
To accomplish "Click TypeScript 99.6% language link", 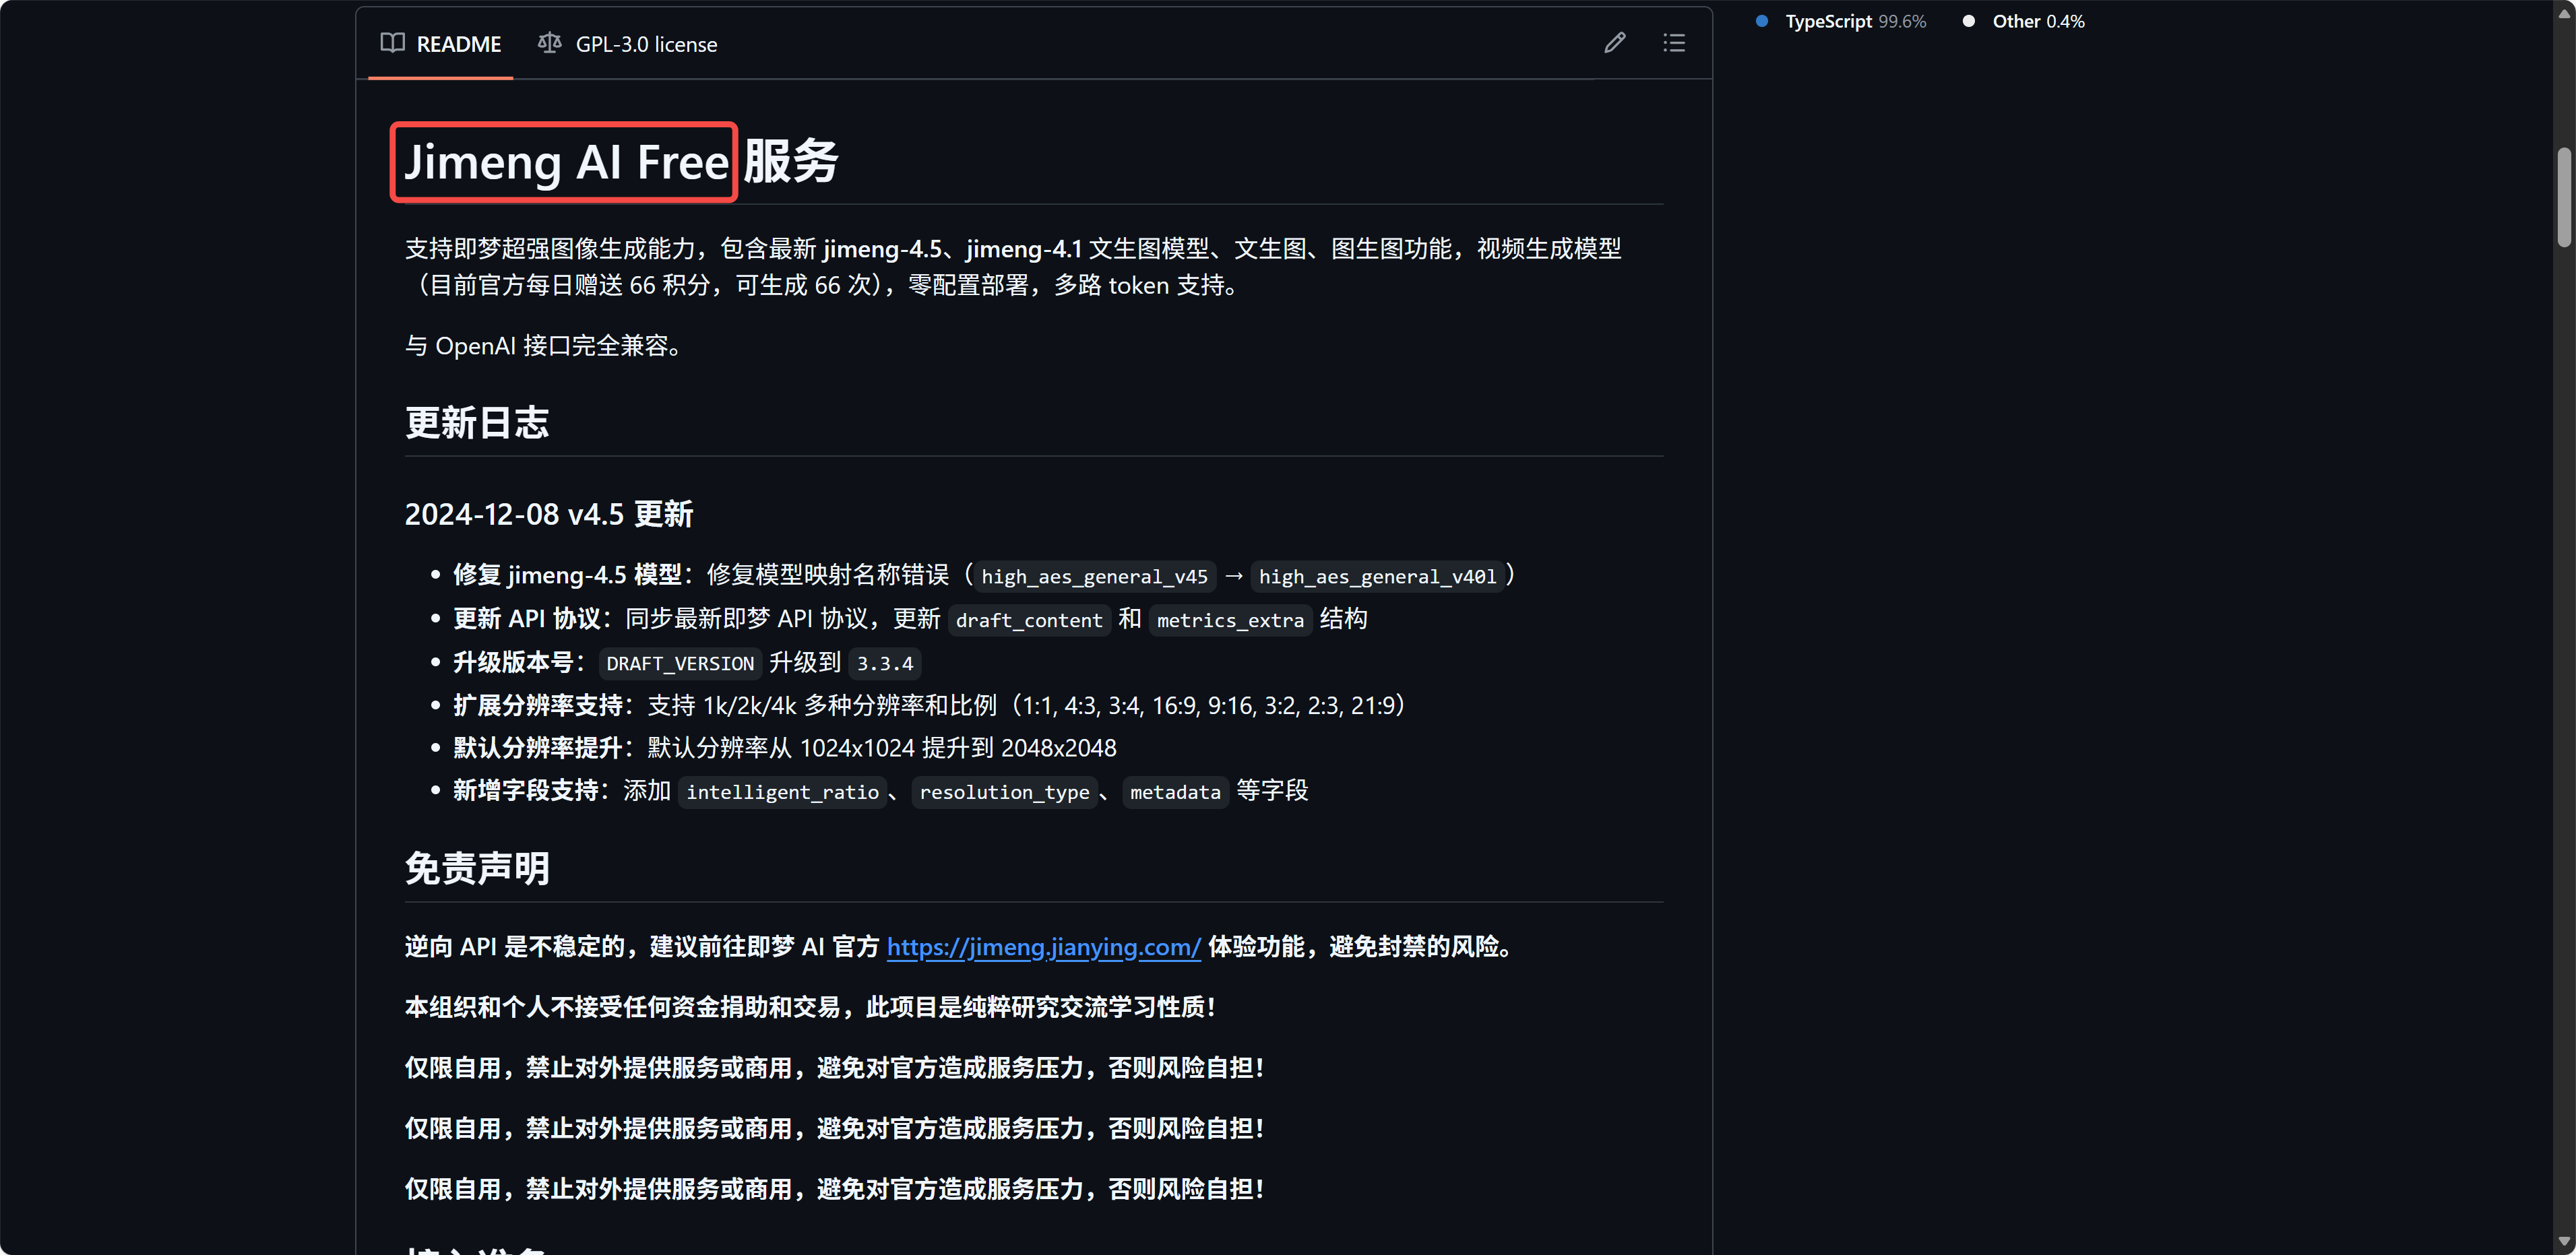I will point(1855,21).
